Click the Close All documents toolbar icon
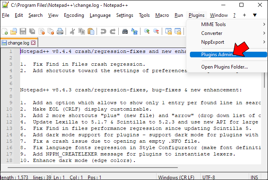The width and height of the screenshot is (268, 180). (51, 31)
